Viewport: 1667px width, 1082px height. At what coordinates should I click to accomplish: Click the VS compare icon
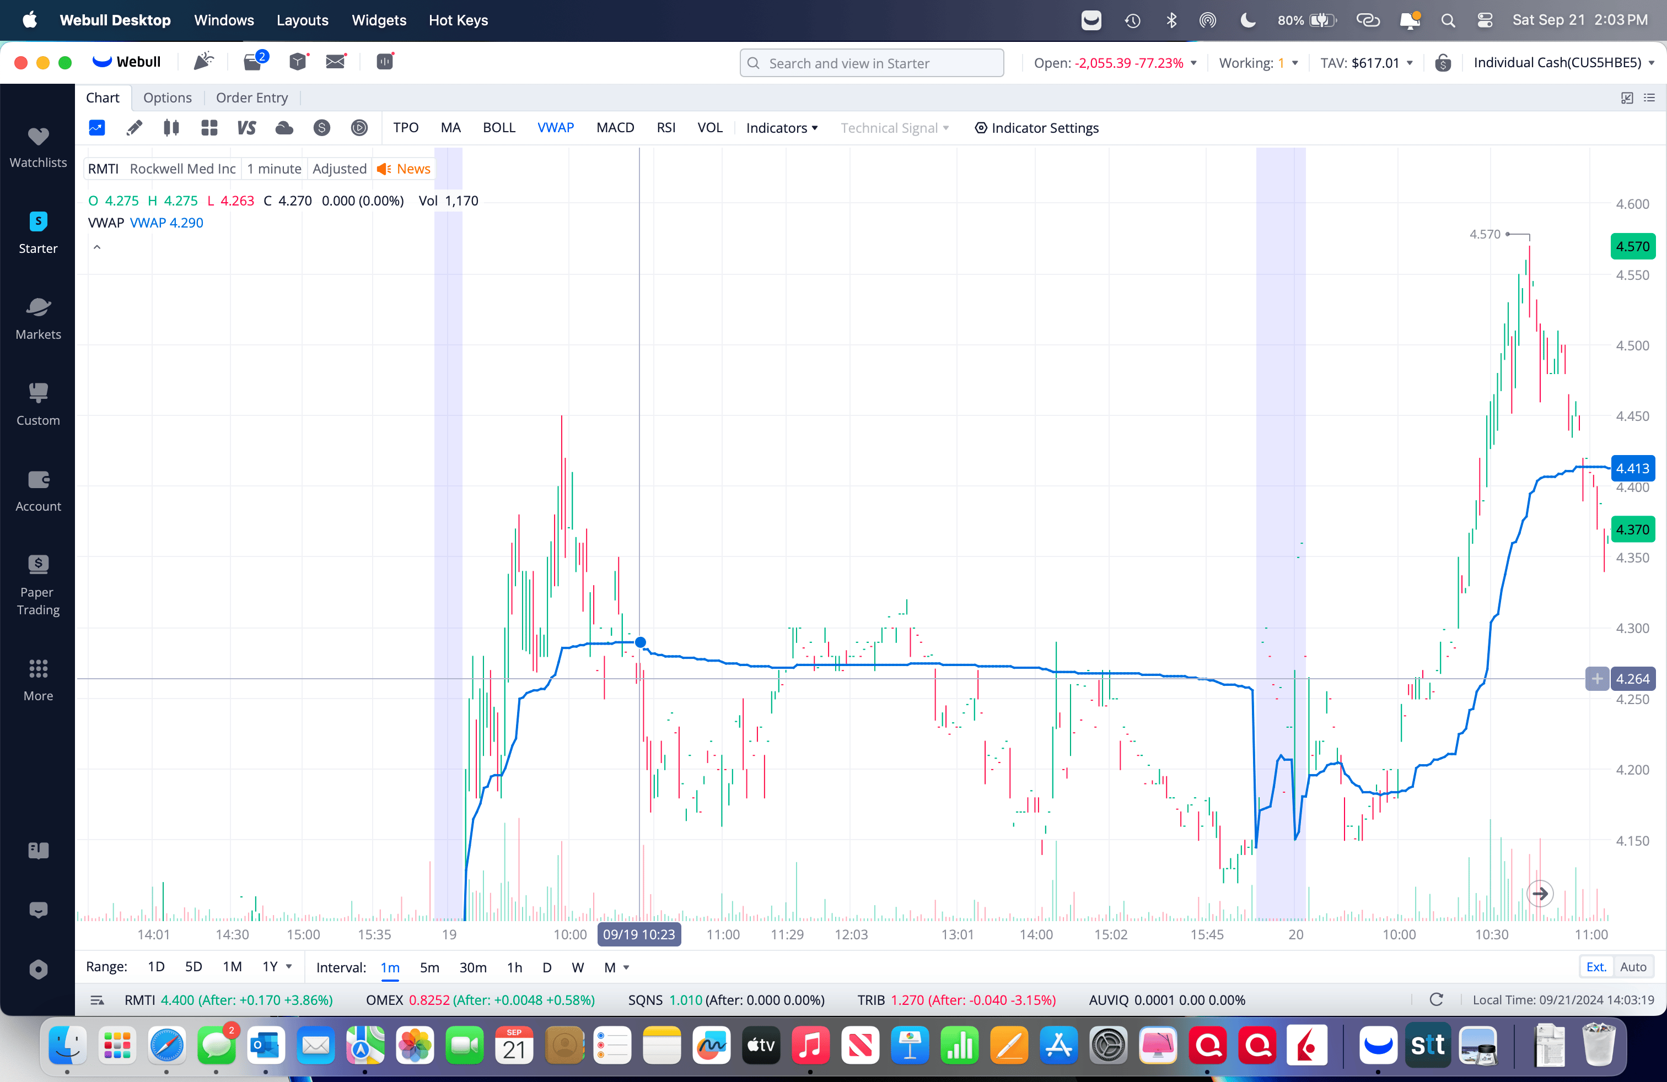[246, 127]
